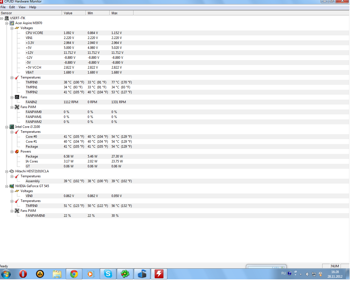The width and height of the screenshot is (351, 281).
Task: Click the Intel Core i3 2100 CPU icon
Action: point(12,127)
